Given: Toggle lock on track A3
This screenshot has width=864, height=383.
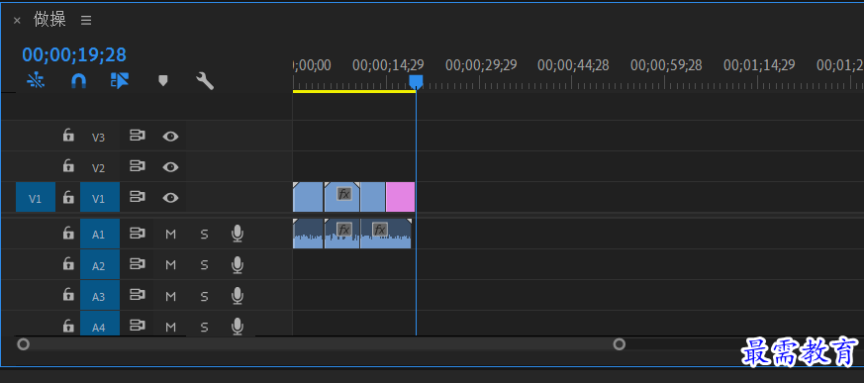Looking at the screenshot, I should [68, 295].
